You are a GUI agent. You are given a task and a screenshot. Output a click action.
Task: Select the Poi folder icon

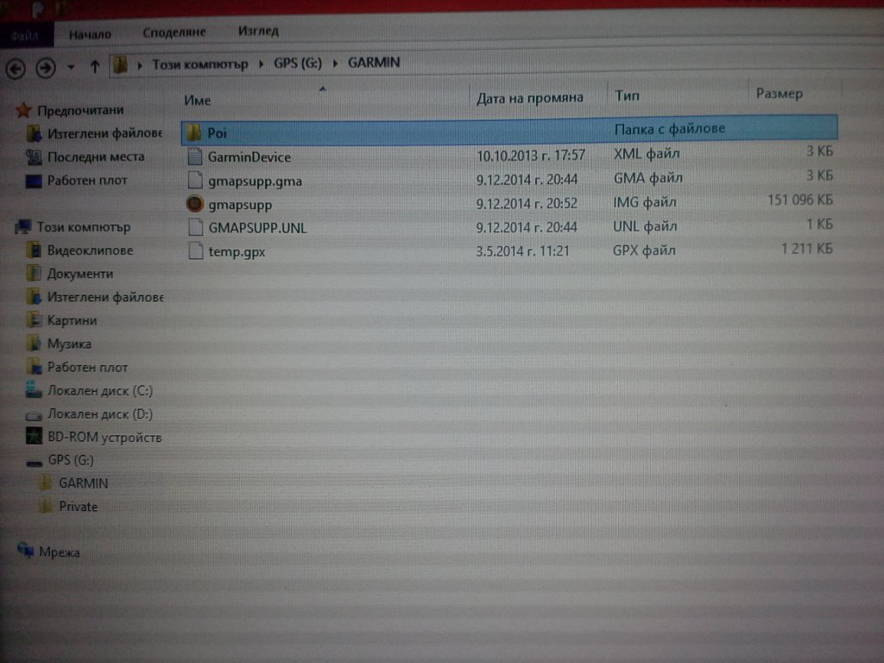click(193, 133)
